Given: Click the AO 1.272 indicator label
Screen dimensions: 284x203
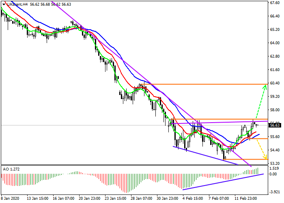Looking at the screenshot, I should point(11,168).
